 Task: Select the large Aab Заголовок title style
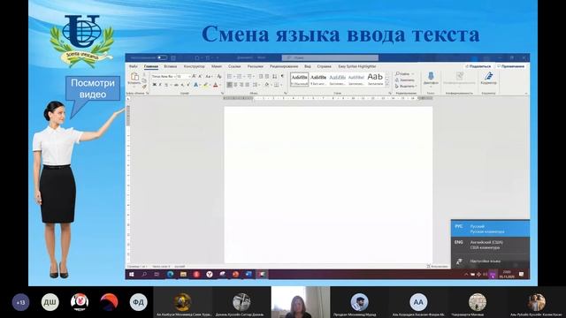(375, 79)
